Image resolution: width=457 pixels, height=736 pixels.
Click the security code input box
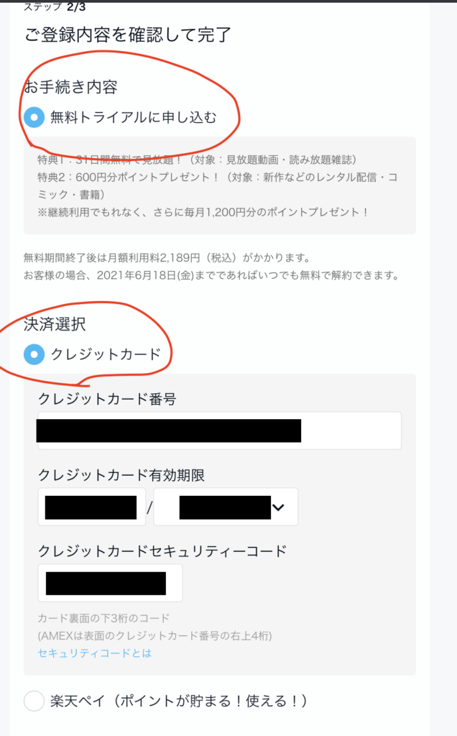tap(110, 583)
